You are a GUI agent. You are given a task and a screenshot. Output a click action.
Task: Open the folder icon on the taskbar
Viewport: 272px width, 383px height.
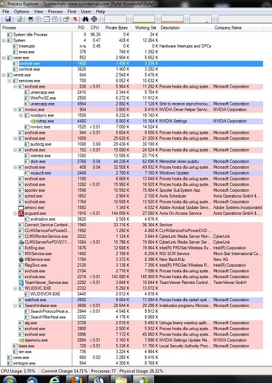point(121,379)
